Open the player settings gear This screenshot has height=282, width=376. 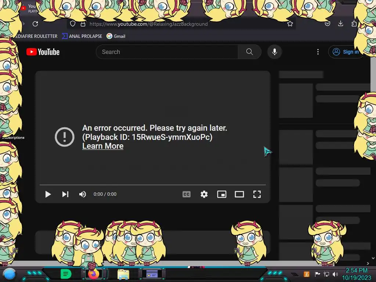(x=204, y=194)
